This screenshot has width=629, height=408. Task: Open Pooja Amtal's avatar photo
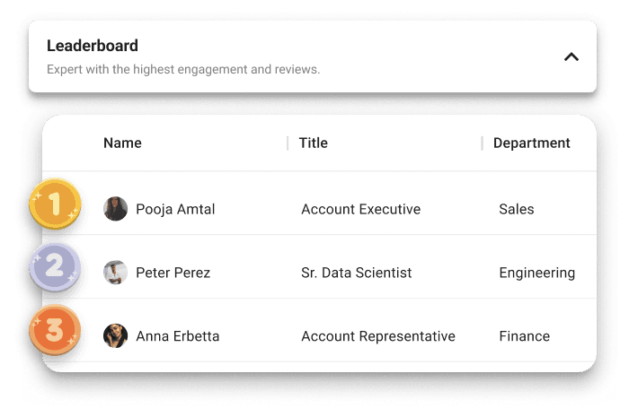116,209
